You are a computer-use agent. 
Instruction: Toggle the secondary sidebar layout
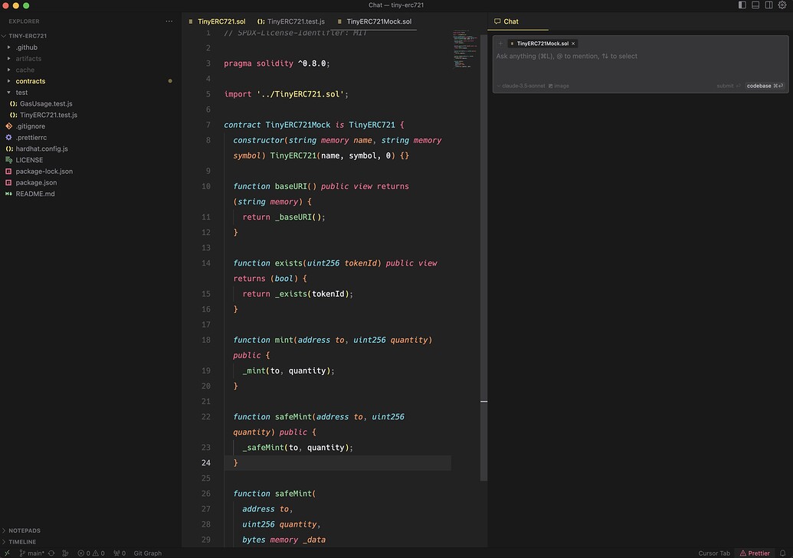pos(768,5)
